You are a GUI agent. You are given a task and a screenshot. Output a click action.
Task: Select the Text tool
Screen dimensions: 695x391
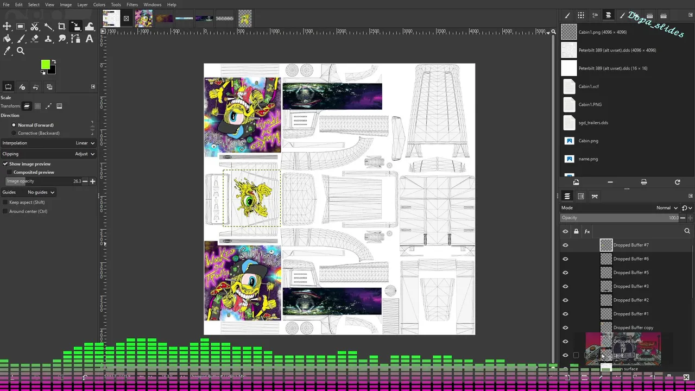90,39
